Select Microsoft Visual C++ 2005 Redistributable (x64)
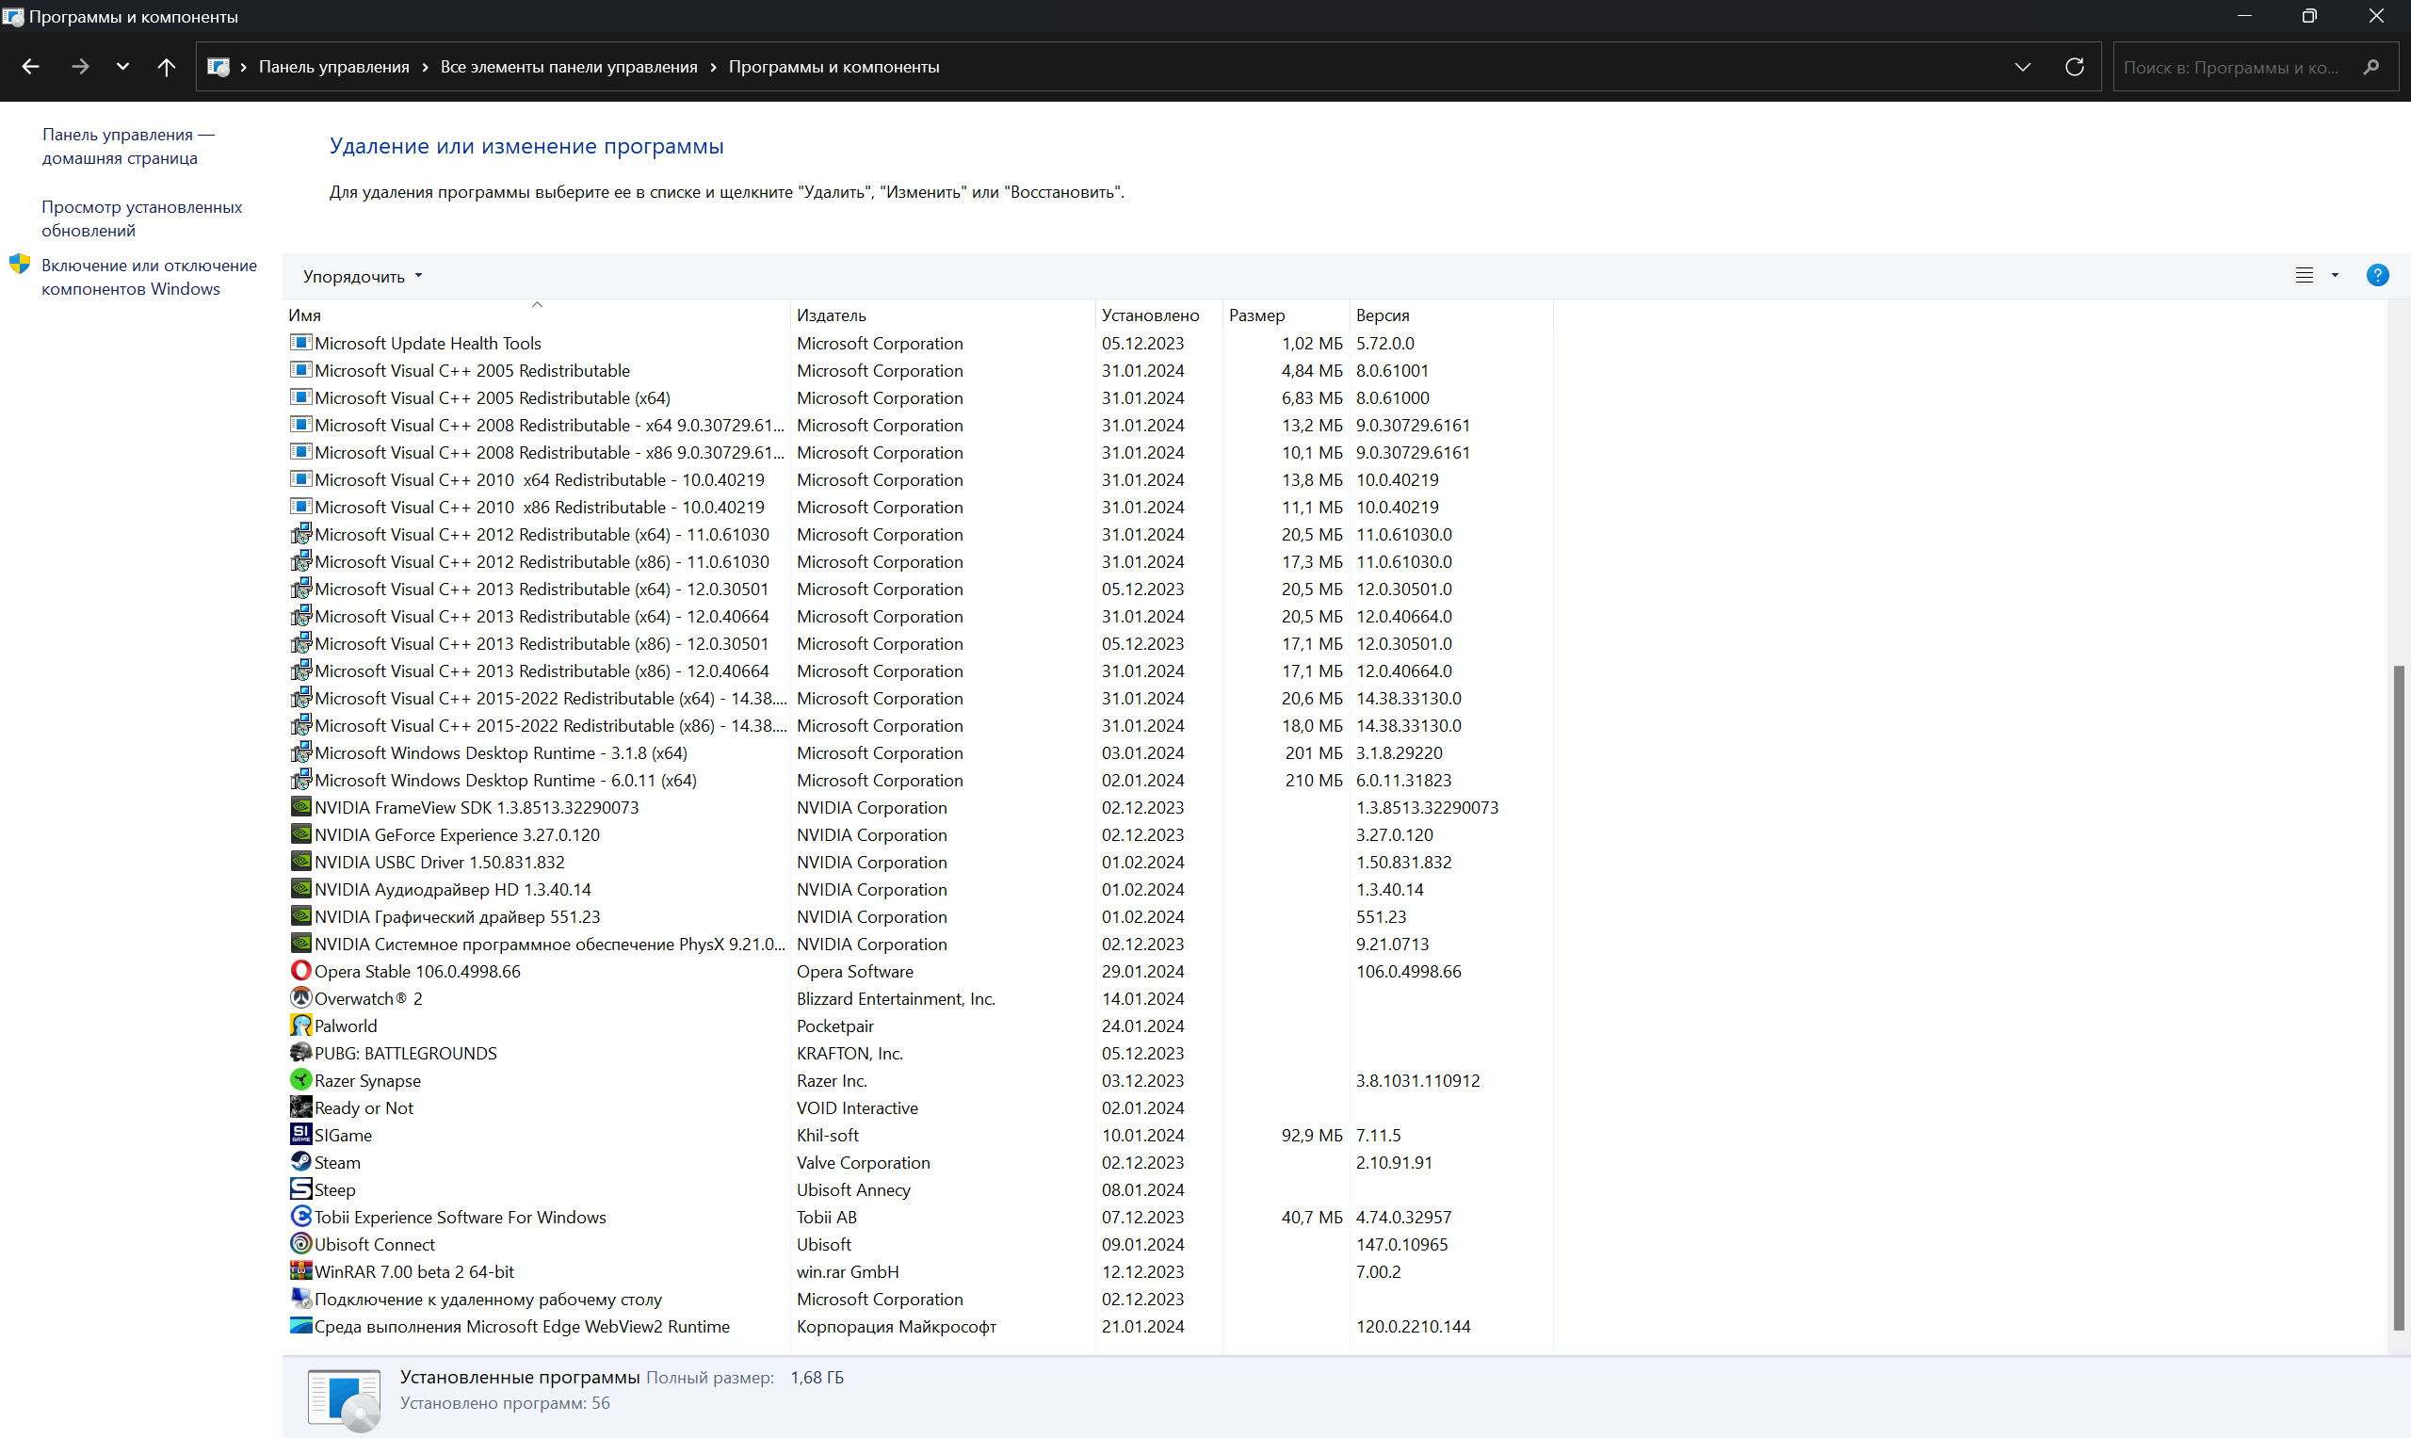Viewport: 2411px width, 1438px height. (493, 397)
